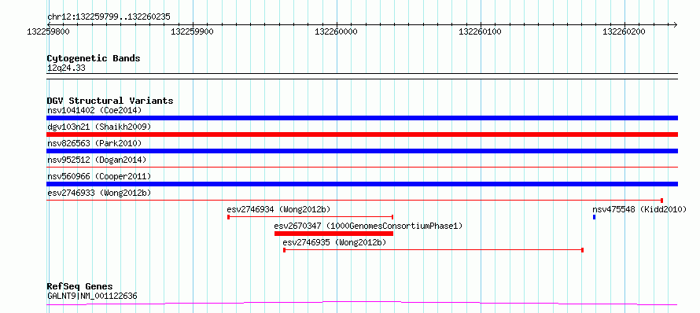This screenshot has height=313, width=700.
Task: Open the nsv952512 (Dogan2014) variant label
Action: 97,160
